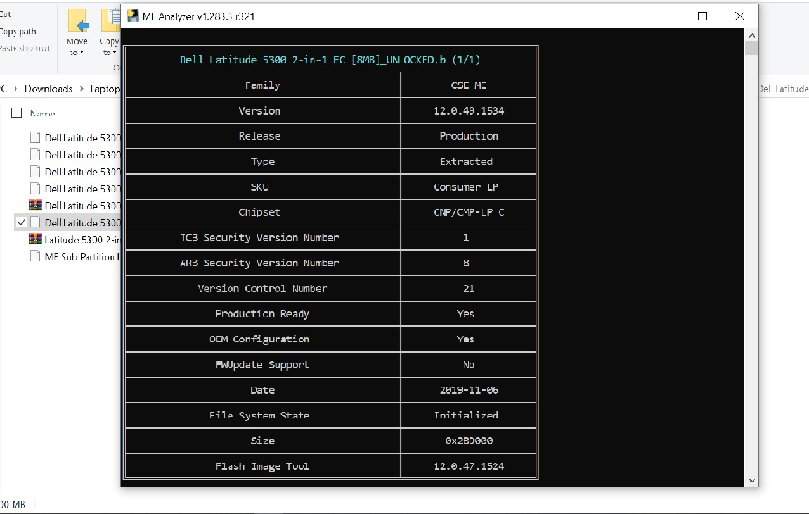Click the 'OEM Configuration' label
This screenshot has width=809, height=514.
click(259, 339)
